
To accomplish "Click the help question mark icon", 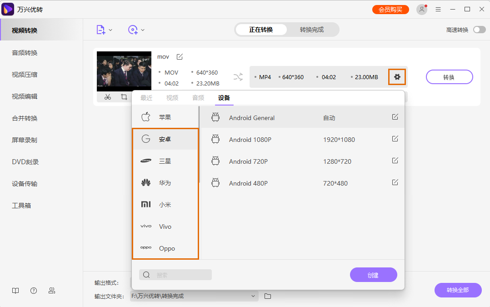I will point(33,290).
